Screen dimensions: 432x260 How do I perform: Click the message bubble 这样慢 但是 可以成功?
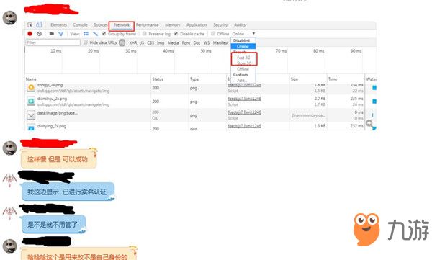point(59,158)
